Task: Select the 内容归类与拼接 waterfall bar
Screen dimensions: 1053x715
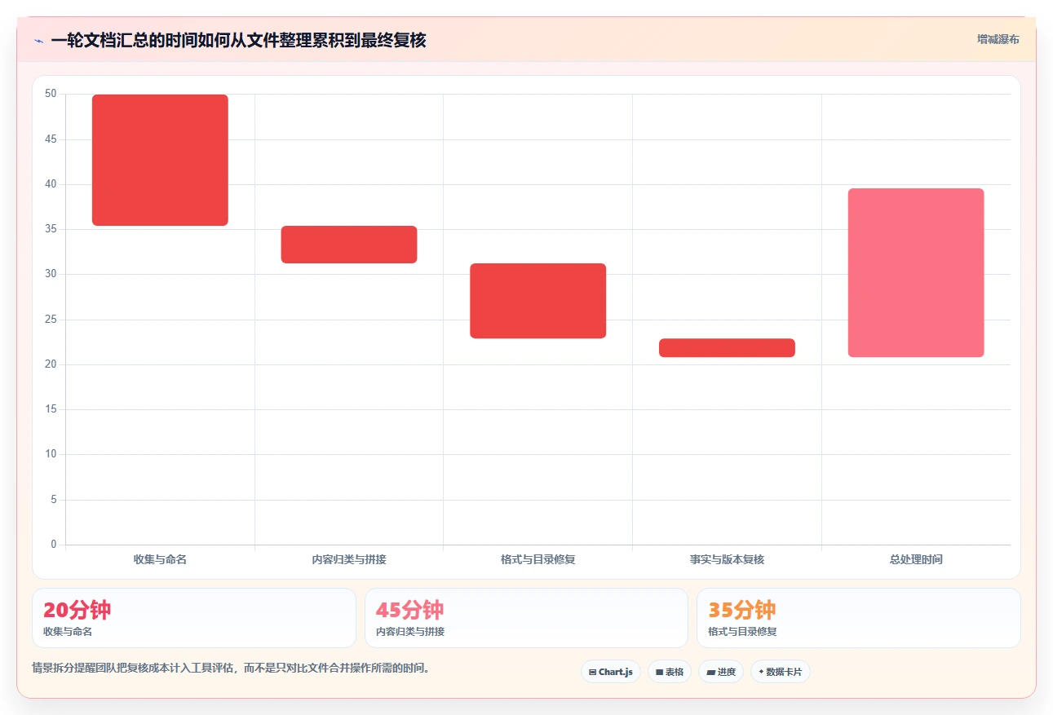Action: tap(349, 245)
